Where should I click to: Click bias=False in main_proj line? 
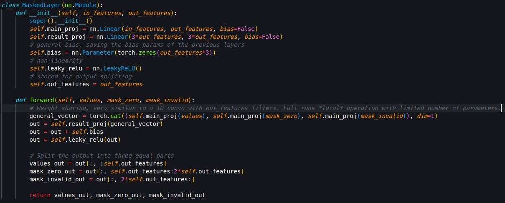tap(237, 29)
